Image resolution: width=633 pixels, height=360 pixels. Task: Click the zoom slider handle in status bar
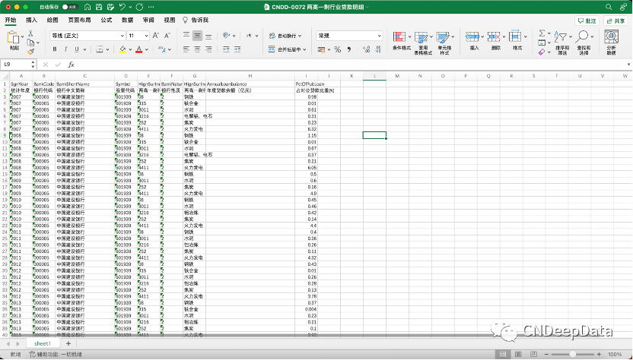pos(572,355)
